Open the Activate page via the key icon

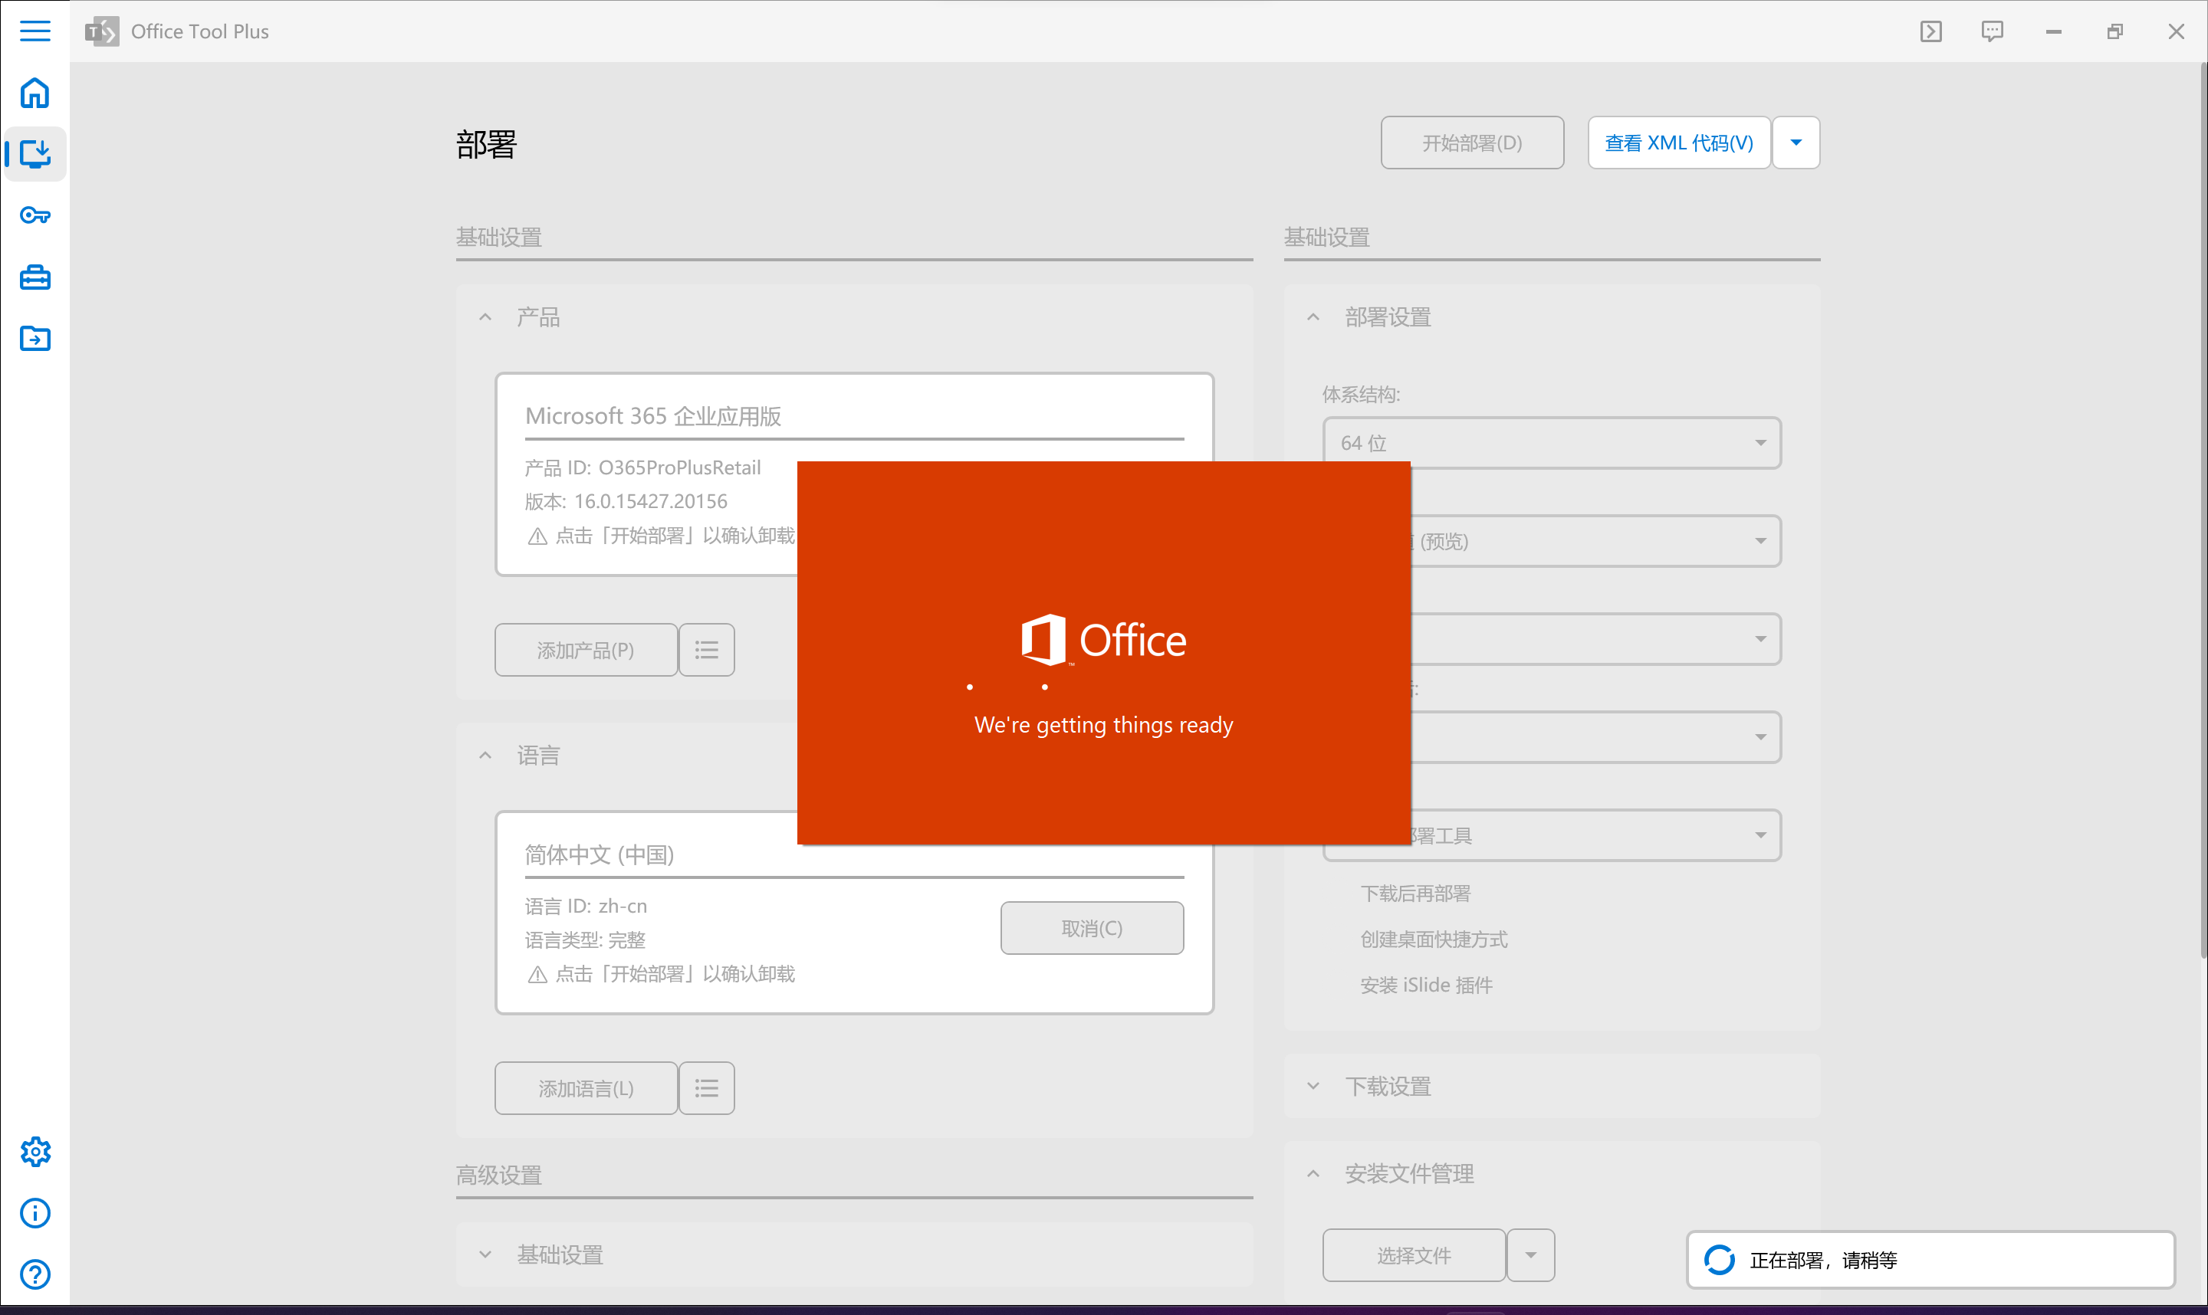(34, 215)
